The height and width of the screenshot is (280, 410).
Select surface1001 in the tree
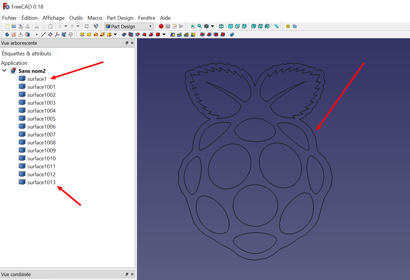click(41, 87)
